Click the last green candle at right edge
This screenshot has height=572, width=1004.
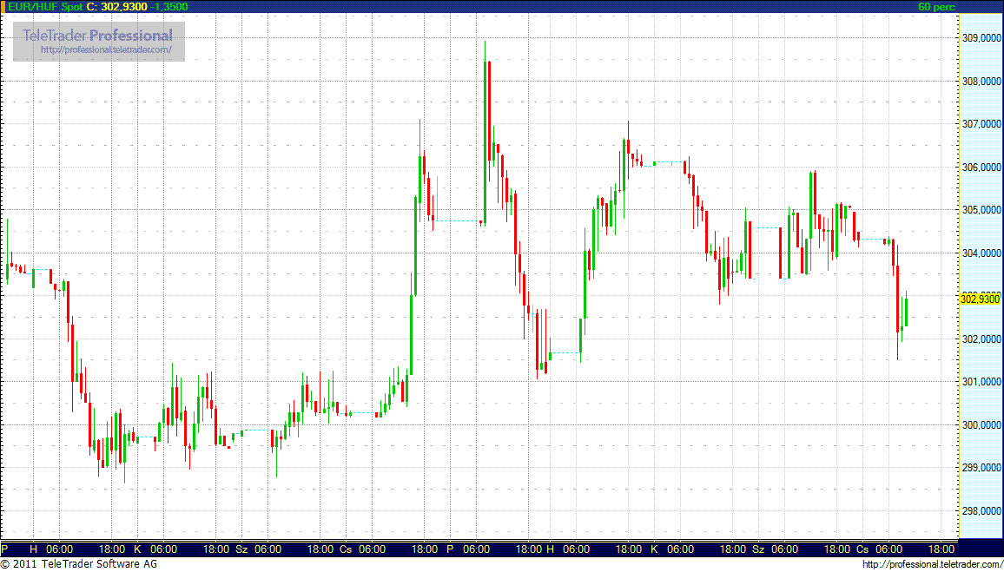click(x=906, y=312)
